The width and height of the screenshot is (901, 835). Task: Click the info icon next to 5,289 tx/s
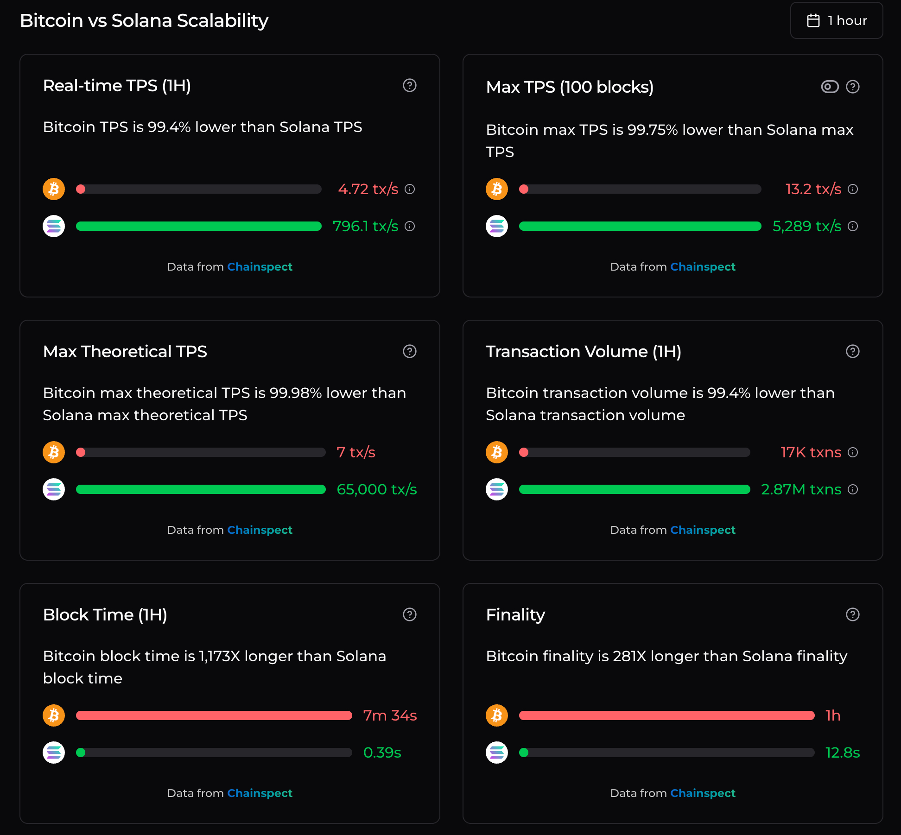pos(853,226)
